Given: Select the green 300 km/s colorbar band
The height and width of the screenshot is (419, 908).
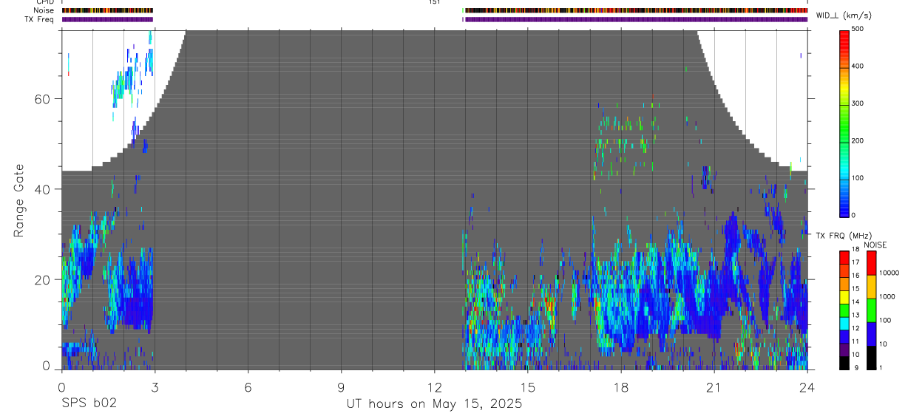Looking at the screenshot, I should (x=844, y=103).
